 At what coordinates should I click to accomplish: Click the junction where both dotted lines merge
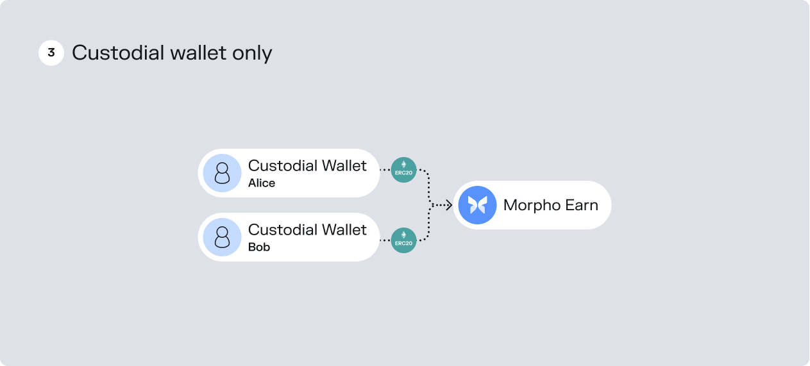click(431, 205)
